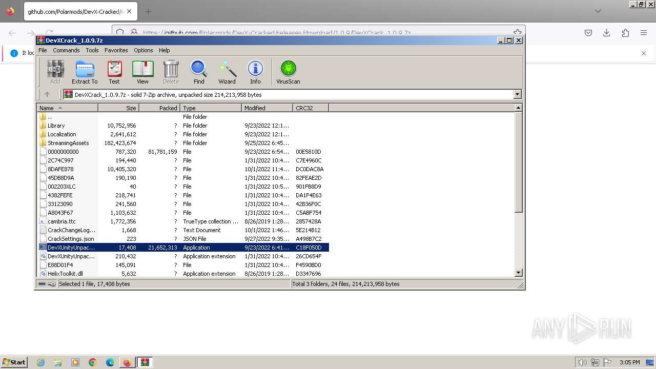This screenshot has width=656, height=369.
Task: Open the Find tool
Action: 199,72
